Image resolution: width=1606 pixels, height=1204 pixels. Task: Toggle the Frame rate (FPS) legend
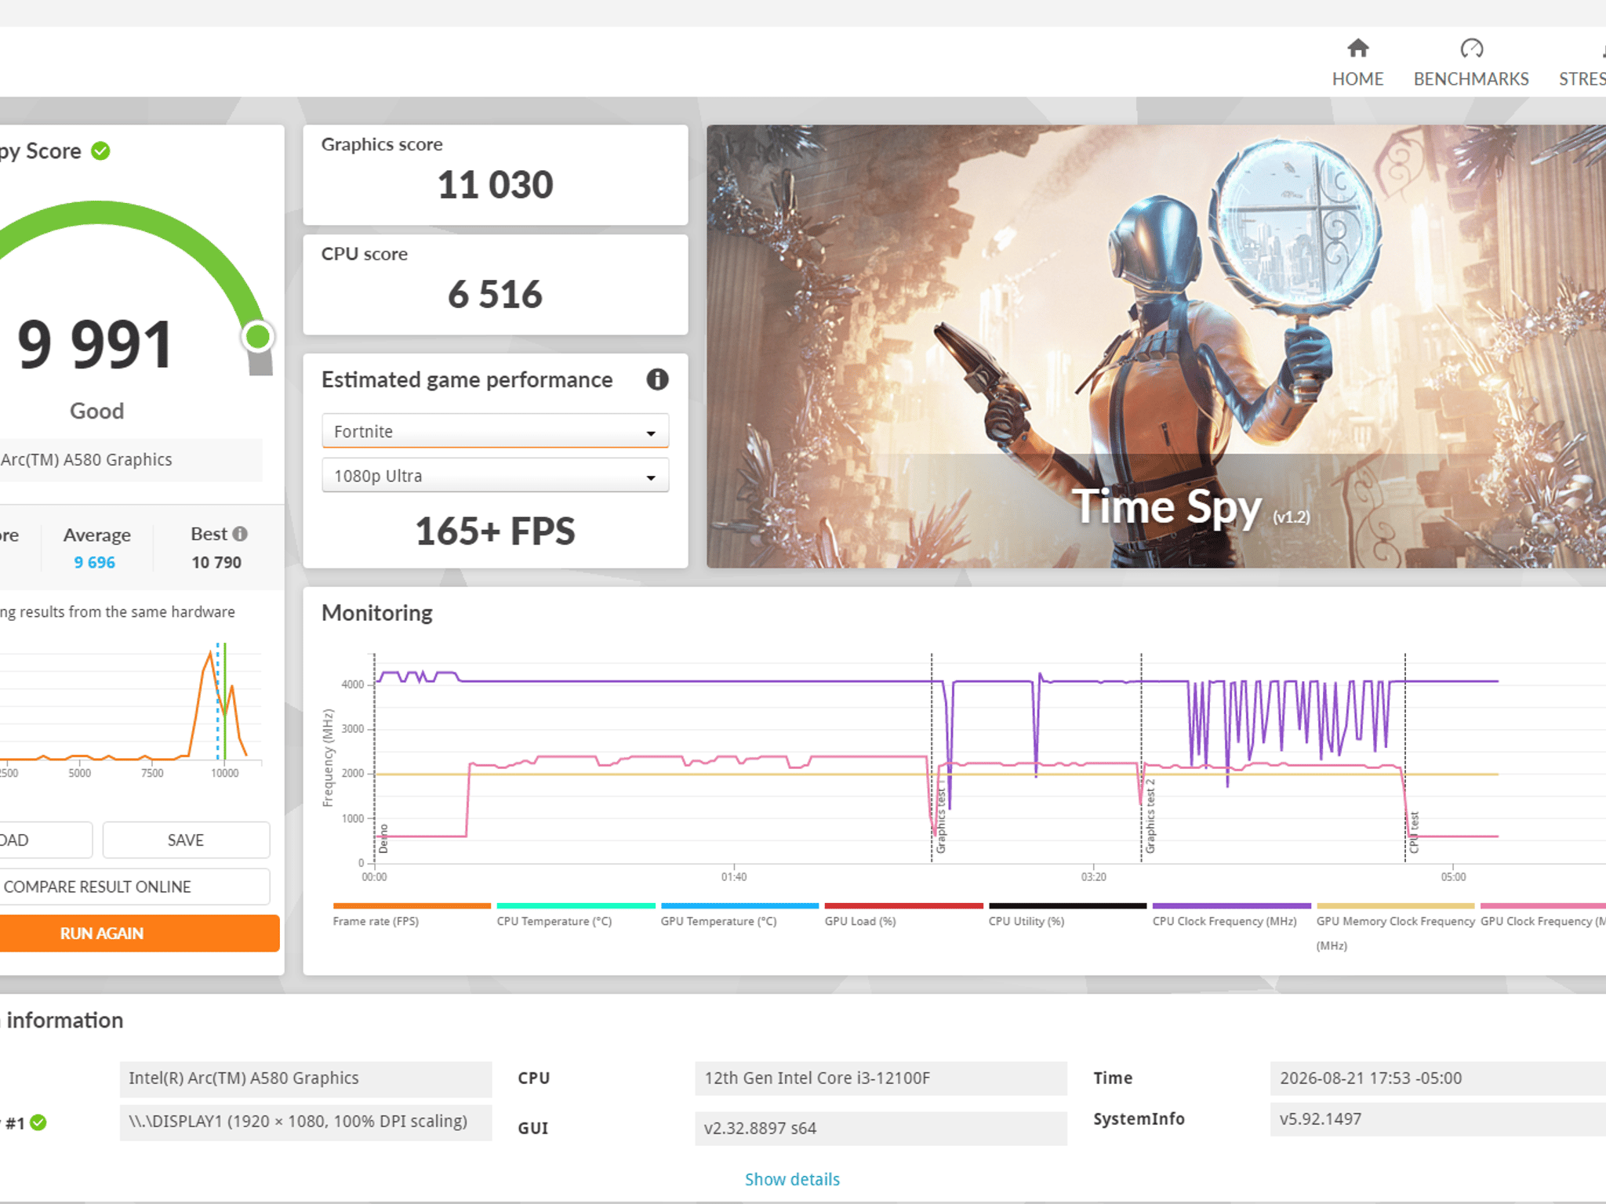point(411,916)
